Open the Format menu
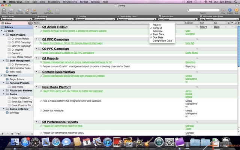 click(x=84, y=1)
